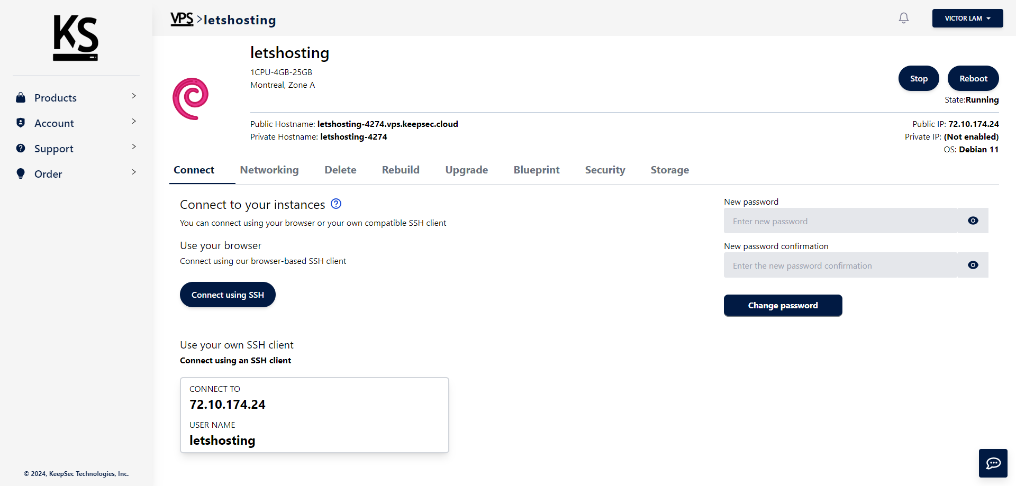Click the Products bag icon

(21, 97)
